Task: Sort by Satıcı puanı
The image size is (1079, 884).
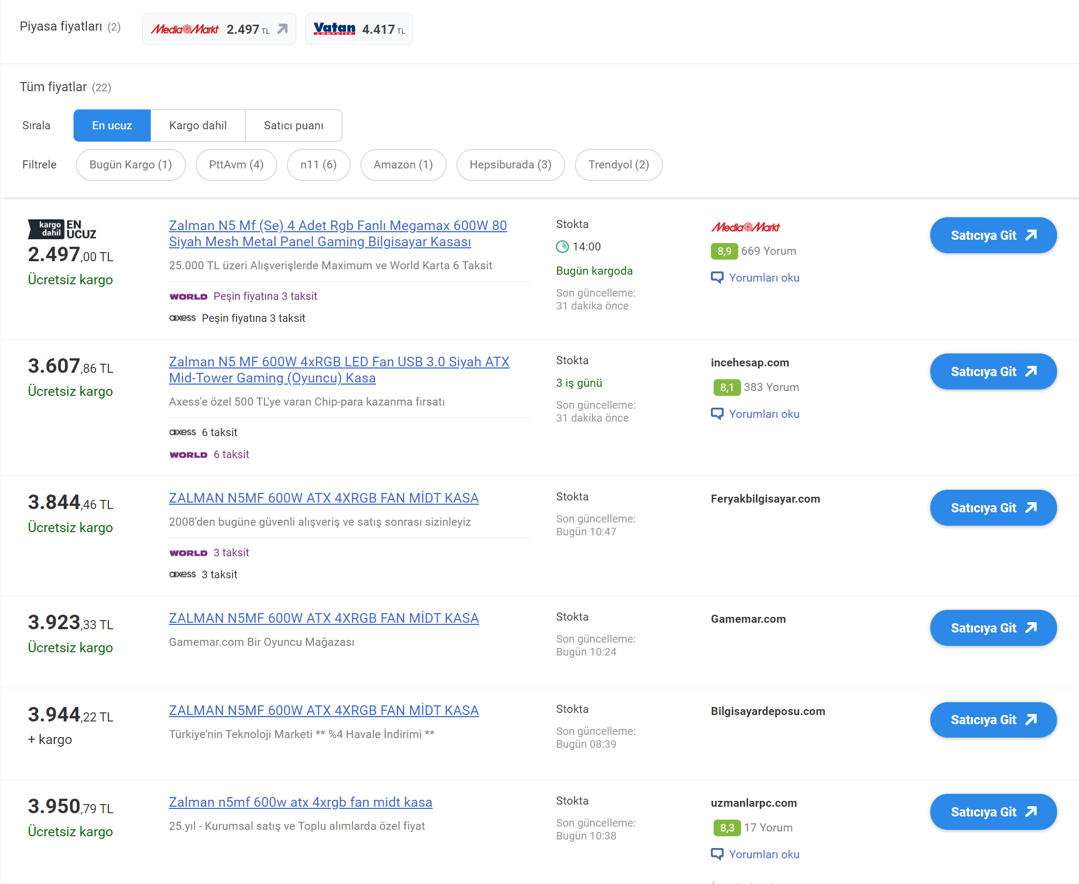Action: pos(293,126)
